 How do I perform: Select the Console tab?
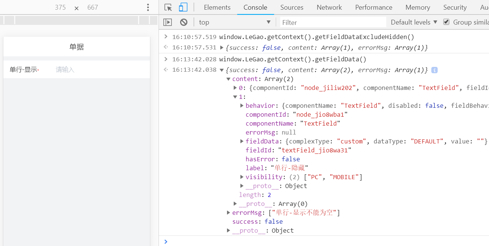[255, 7]
